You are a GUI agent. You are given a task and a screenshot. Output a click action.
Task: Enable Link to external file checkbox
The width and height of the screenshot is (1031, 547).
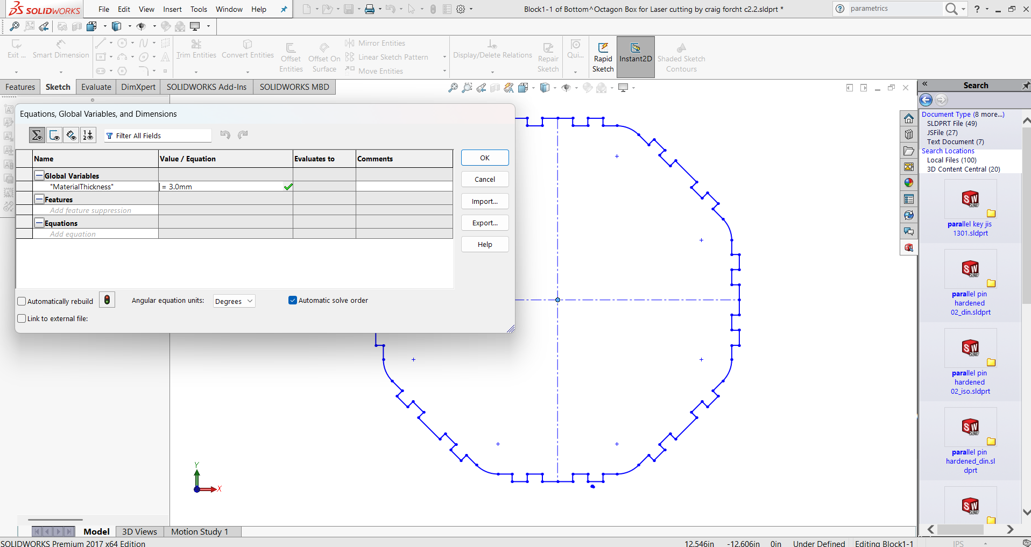[x=22, y=318]
